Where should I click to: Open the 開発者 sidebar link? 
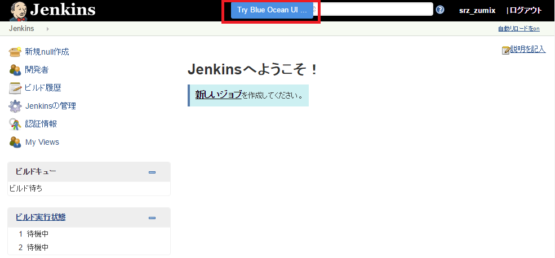(x=37, y=70)
